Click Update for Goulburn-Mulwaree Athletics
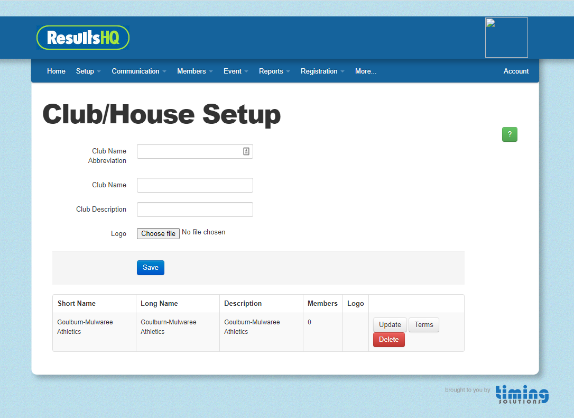This screenshot has width=574, height=418. (x=390, y=324)
